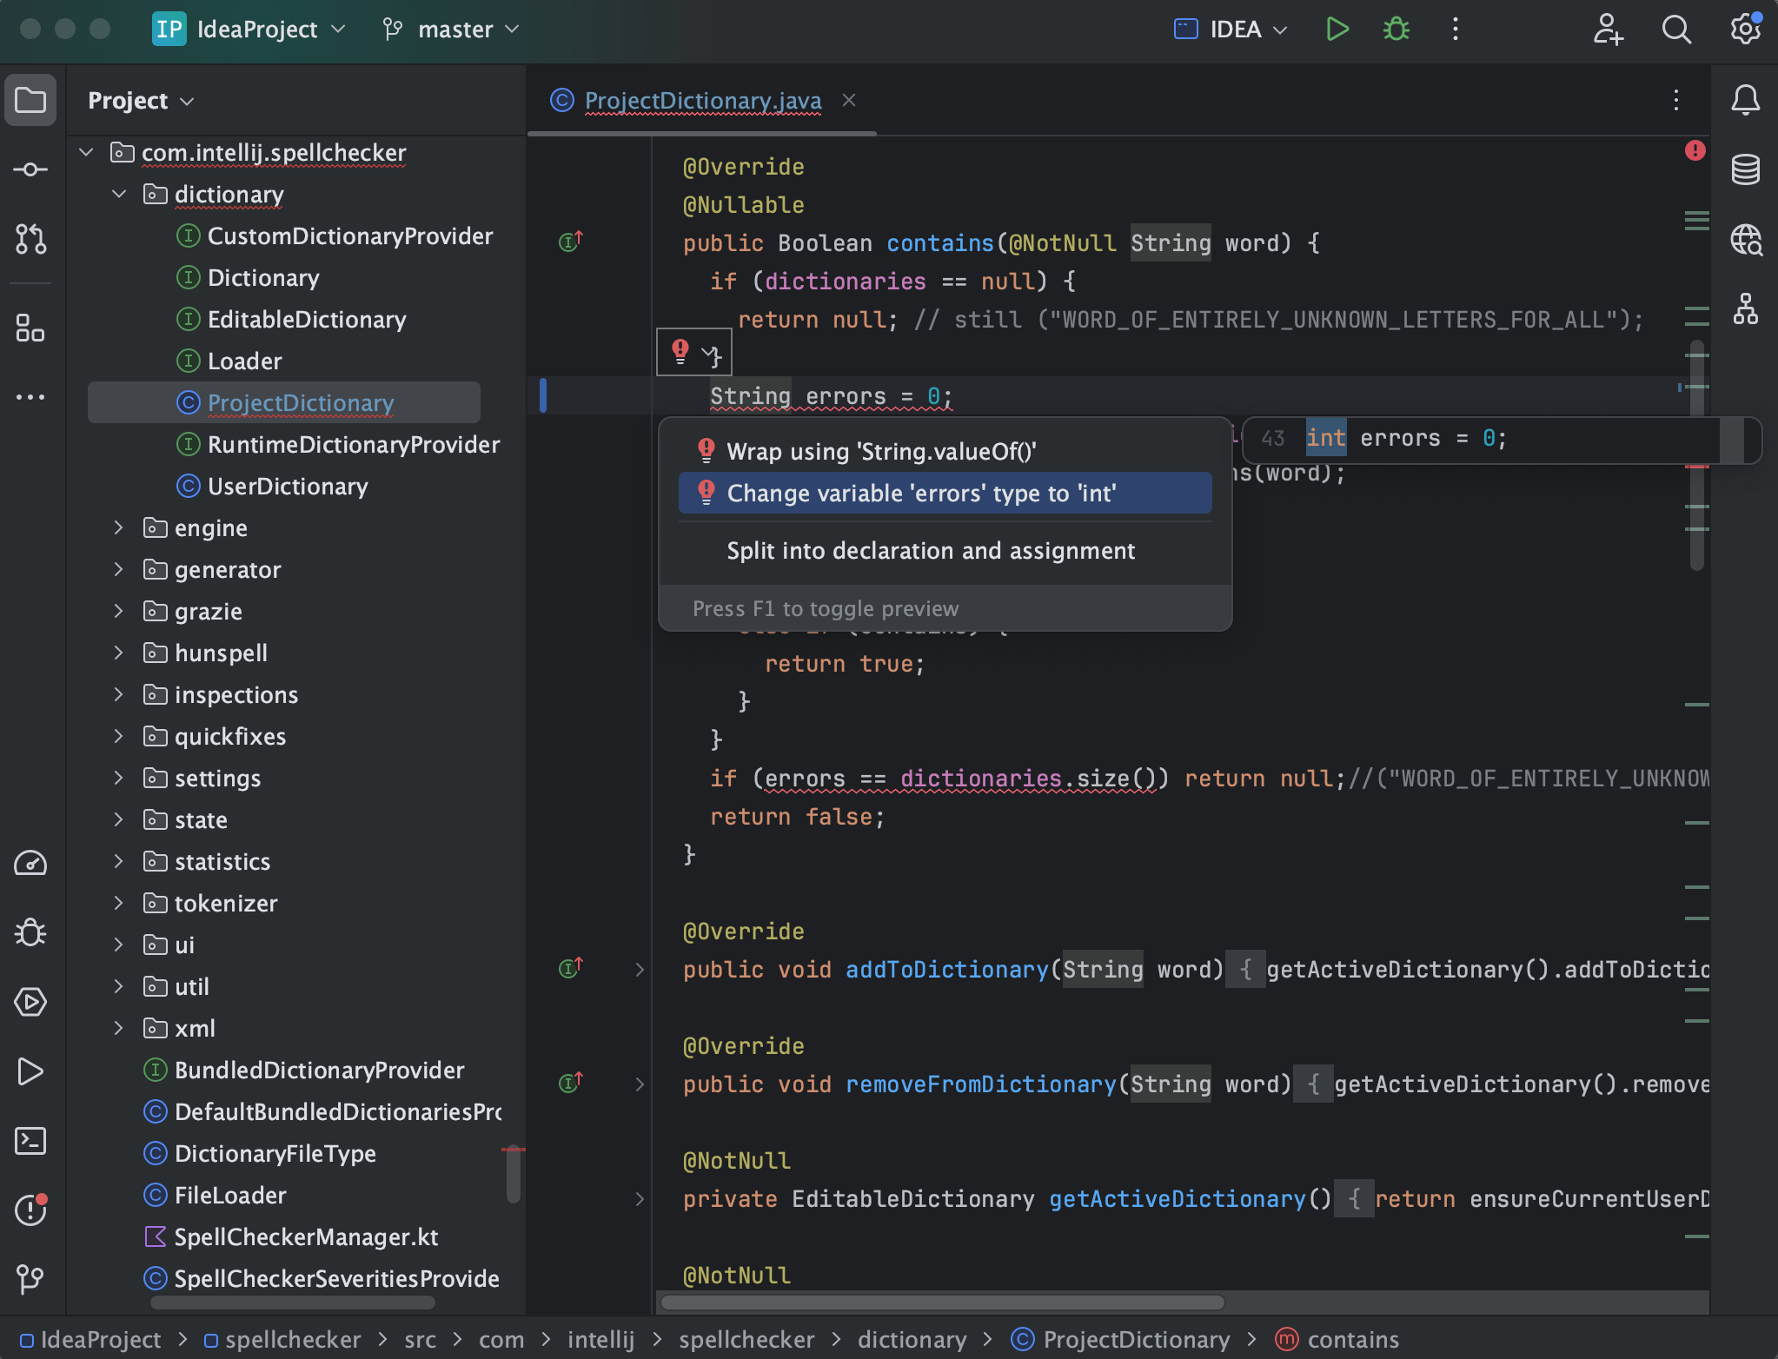Open the Pull Requests tool window
Image resolution: width=1778 pixels, height=1359 pixels.
coord(31,241)
